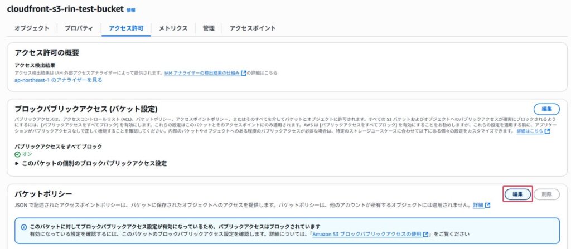Image resolution: width=571 pixels, height=249 pixels.
Task: Select the メトリクス tab
Action: coord(173,28)
